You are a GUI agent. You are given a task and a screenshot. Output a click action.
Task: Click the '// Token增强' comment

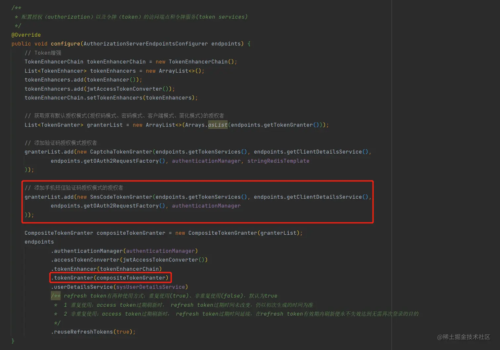[43, 53]
